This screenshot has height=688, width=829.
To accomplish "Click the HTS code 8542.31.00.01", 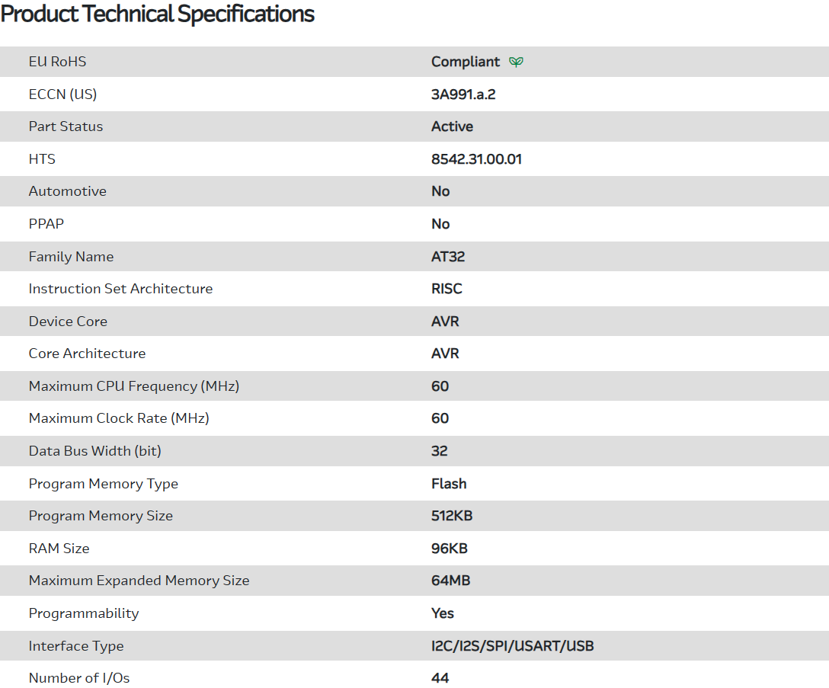I will tap(476, 159).
